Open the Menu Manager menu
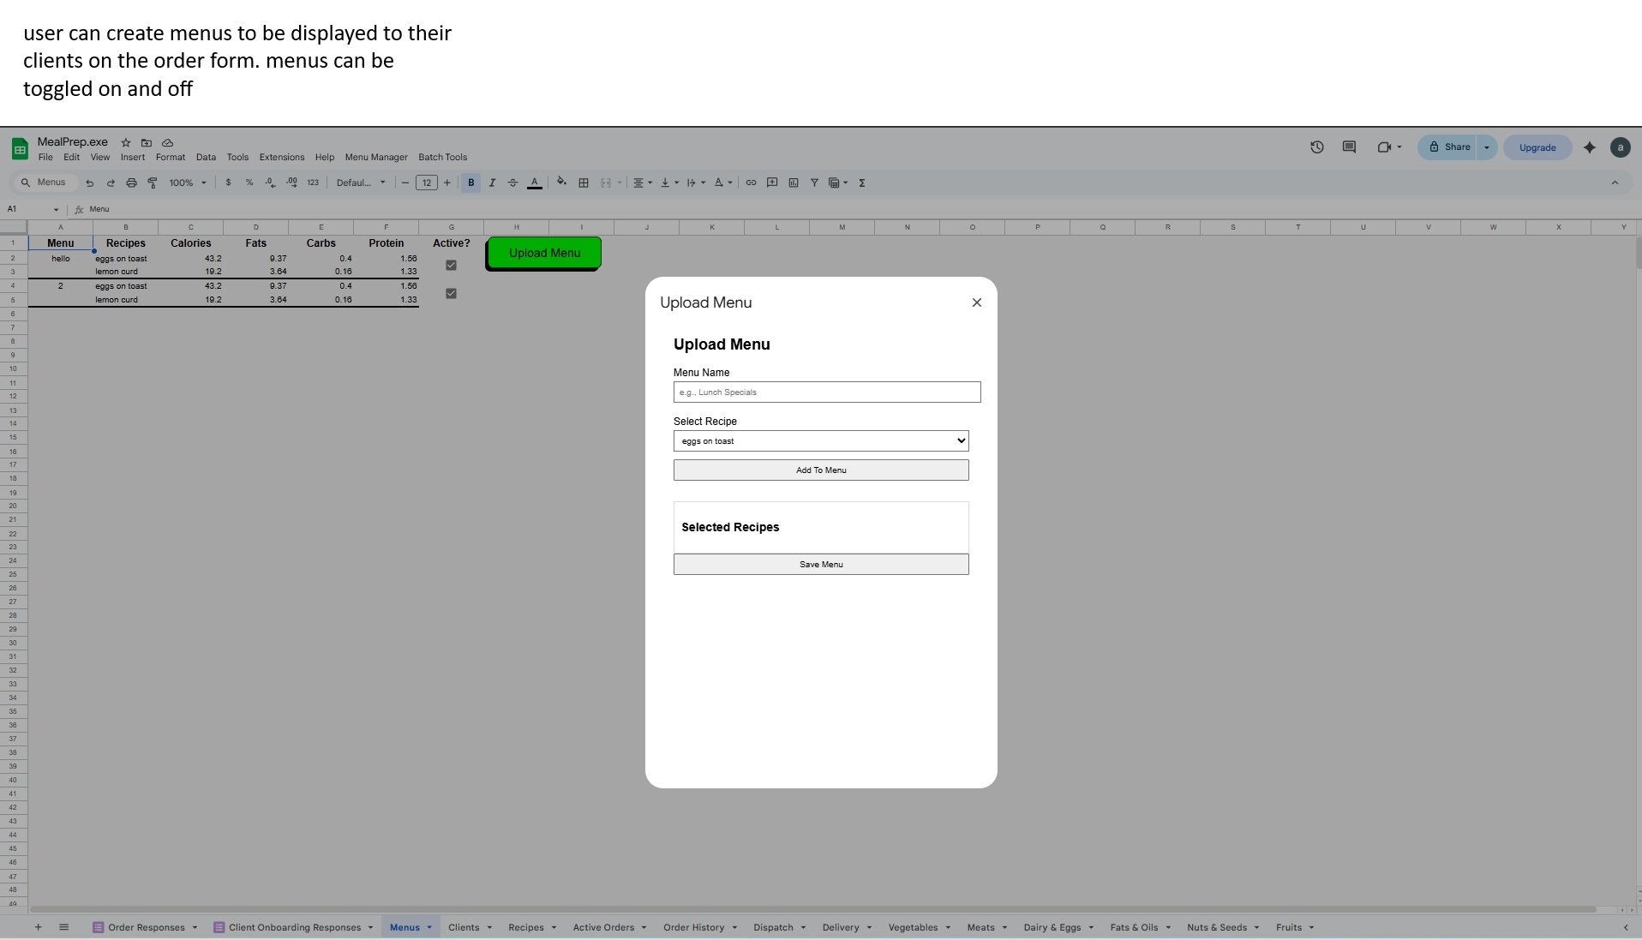Image resolution: width=1642 pixels, height=940 pixels. [375, 158]
